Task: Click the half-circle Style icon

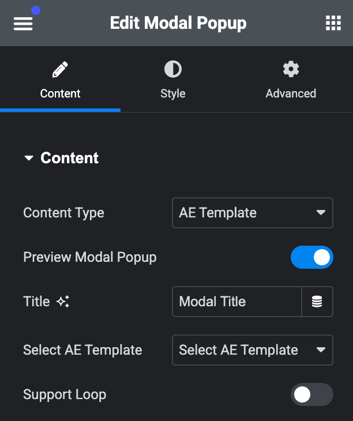Action: click(x=173, y=69)
